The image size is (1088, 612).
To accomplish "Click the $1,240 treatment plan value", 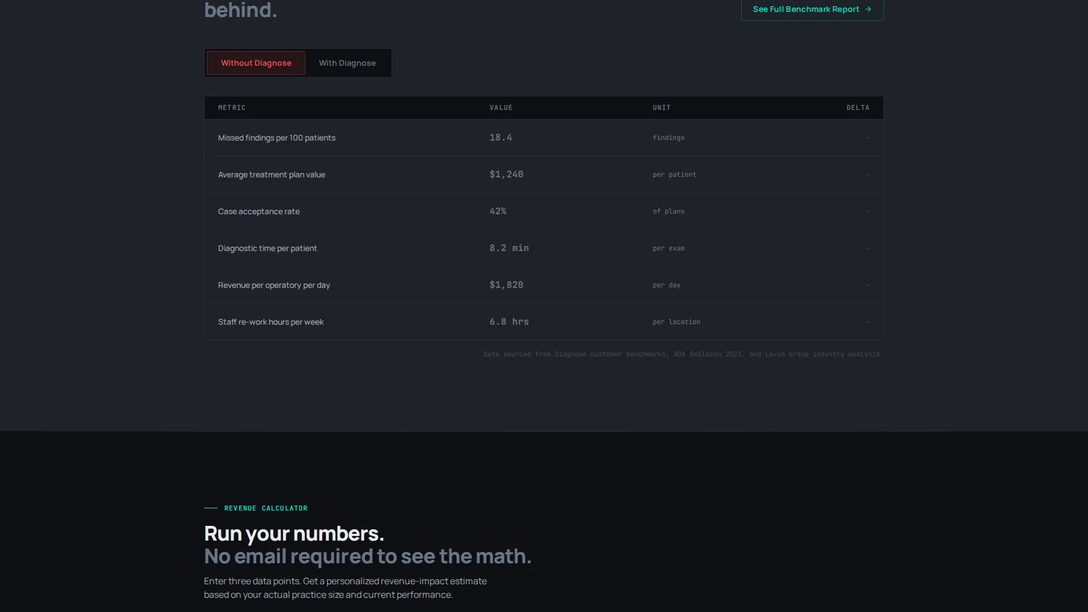I will pyautogui.click(x=507, y=175).
